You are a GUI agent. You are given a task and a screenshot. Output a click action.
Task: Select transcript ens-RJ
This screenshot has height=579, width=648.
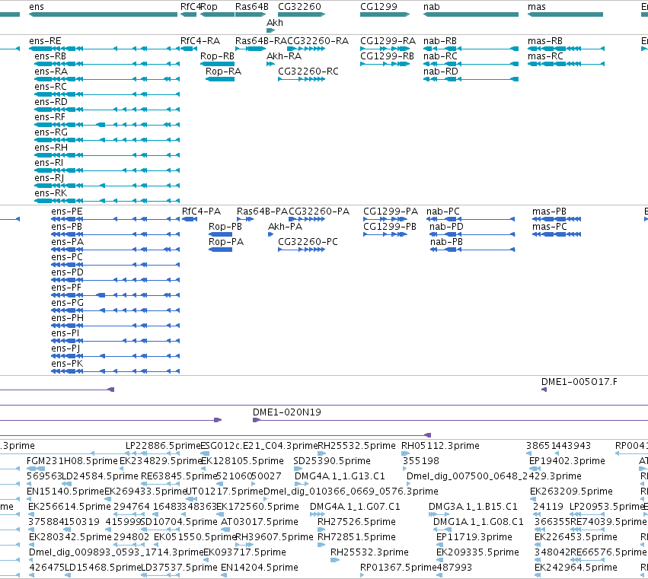[107, 186]
